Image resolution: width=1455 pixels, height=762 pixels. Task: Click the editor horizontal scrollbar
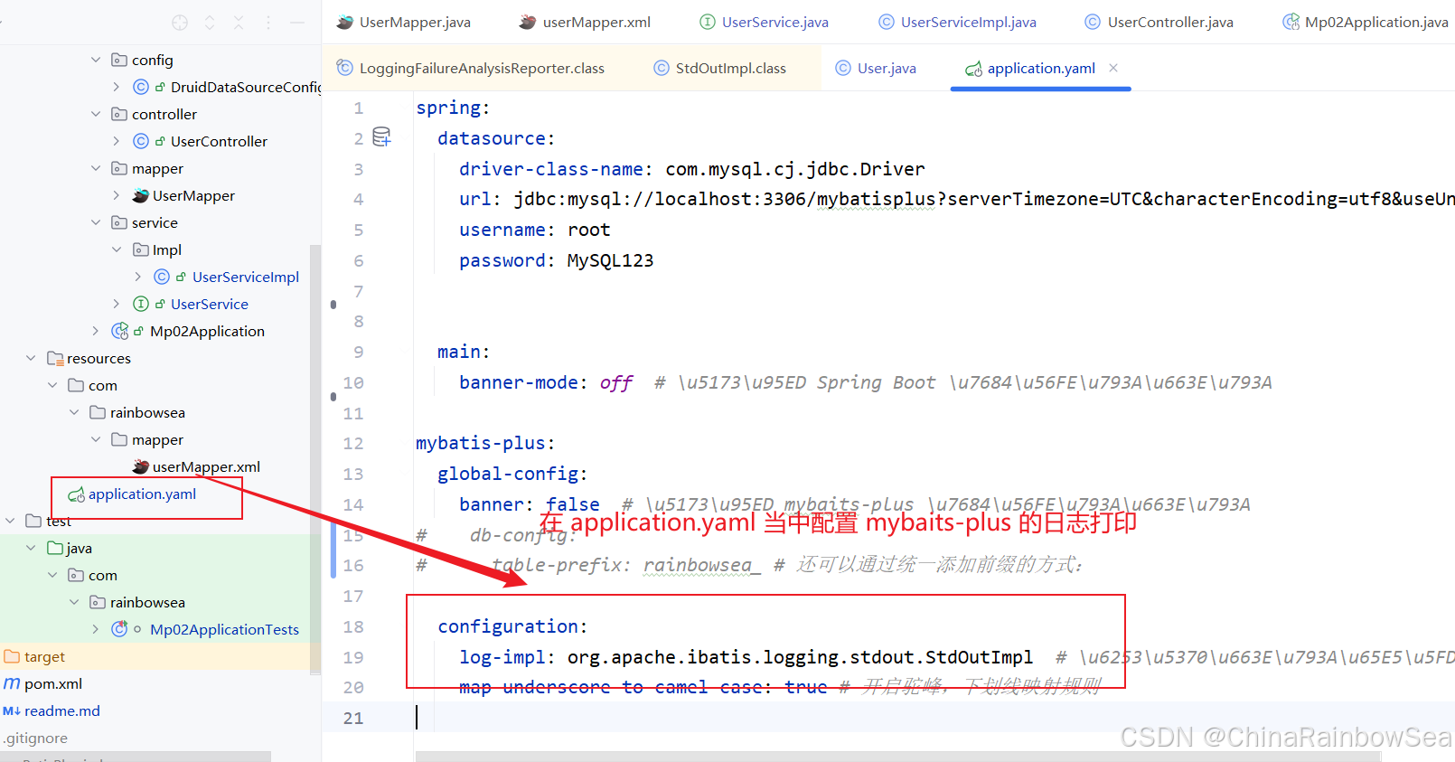coord(898,756)
